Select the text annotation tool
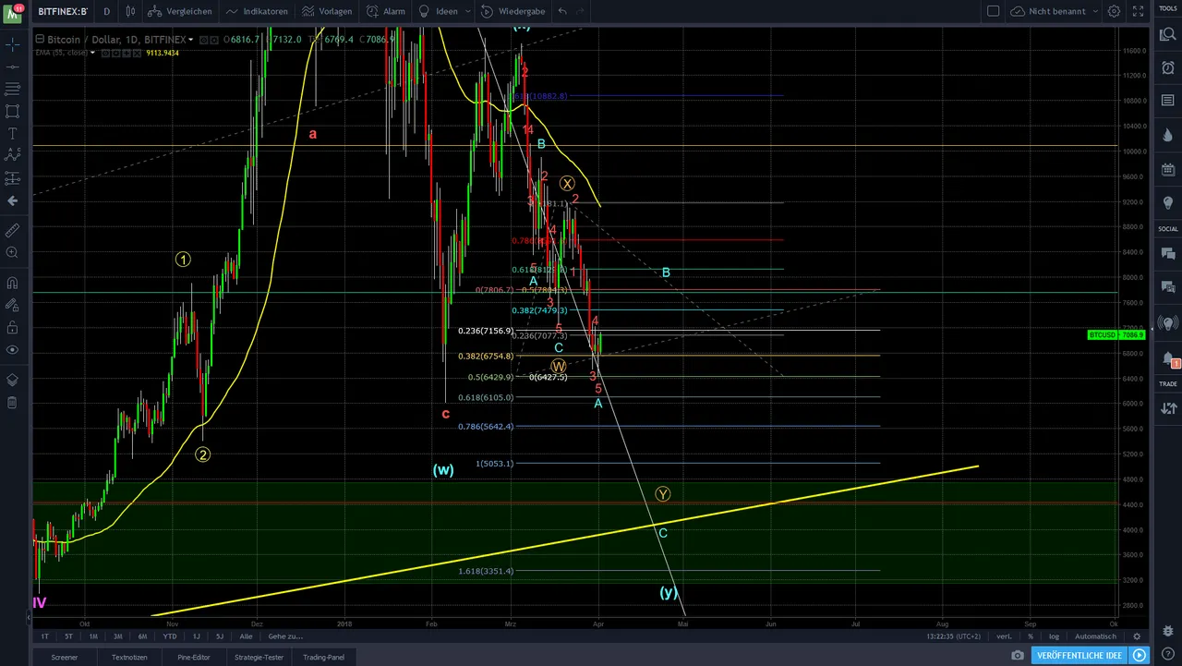 [x=13, y=133]
